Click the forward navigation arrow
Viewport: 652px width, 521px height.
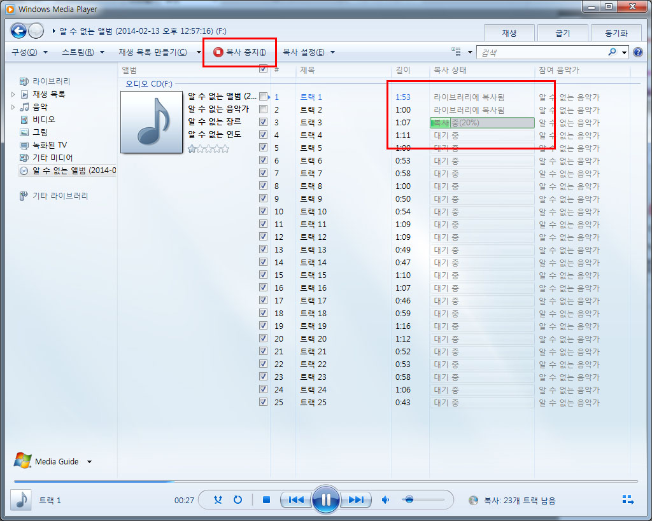click(x=36, y=31)
